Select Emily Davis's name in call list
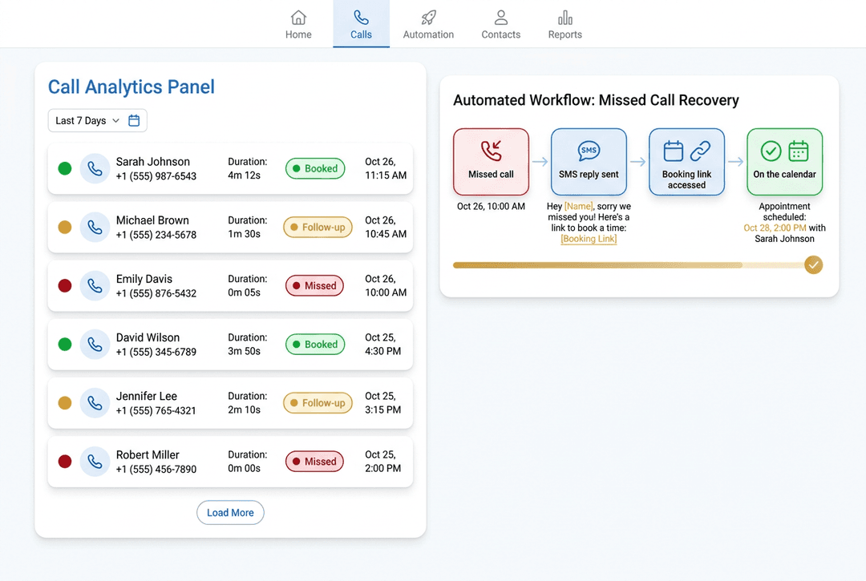This screenshot has width=866, height=581. (x=144, y=279)
